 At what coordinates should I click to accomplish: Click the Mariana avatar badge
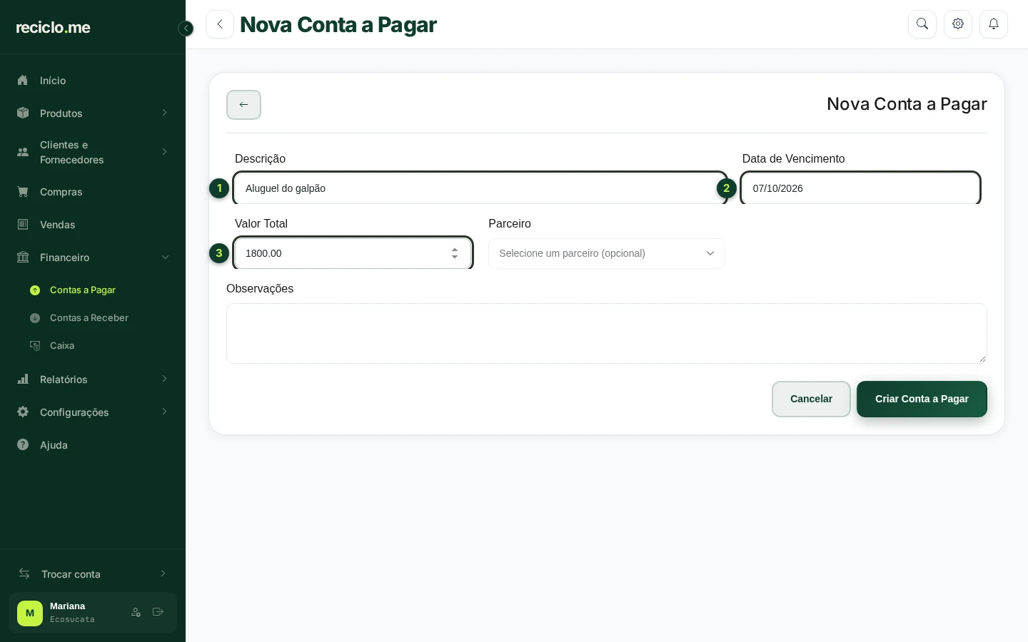pos(30,613)
